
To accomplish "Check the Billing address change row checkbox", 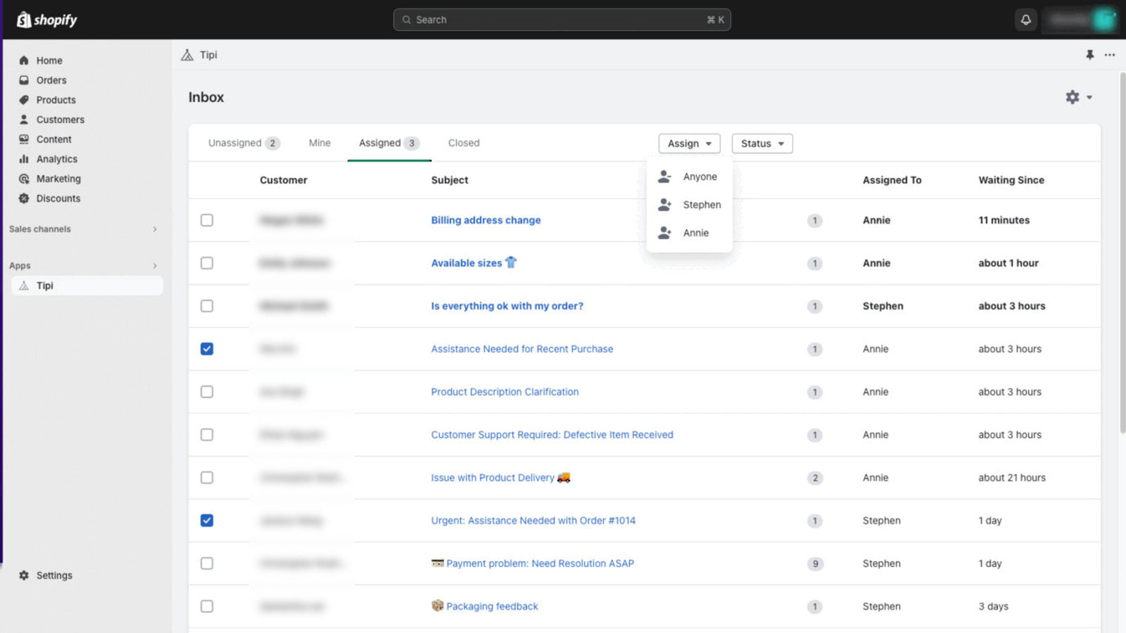I will [x=207, y=220].
